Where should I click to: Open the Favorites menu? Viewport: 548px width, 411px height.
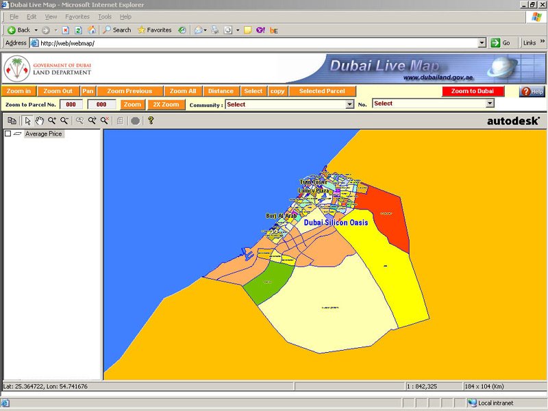(77, 16)
